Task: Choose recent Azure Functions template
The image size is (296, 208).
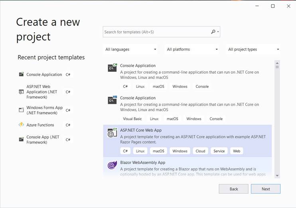Action: click(45, 125)
